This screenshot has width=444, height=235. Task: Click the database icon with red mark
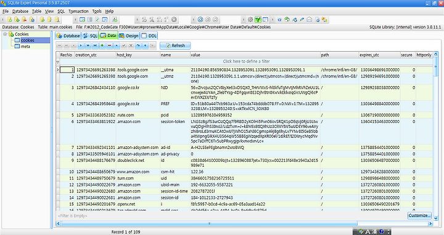tap(24, 20)
